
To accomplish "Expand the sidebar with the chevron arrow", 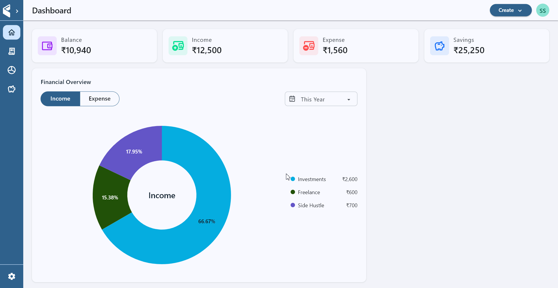I will tap(17, 11).
